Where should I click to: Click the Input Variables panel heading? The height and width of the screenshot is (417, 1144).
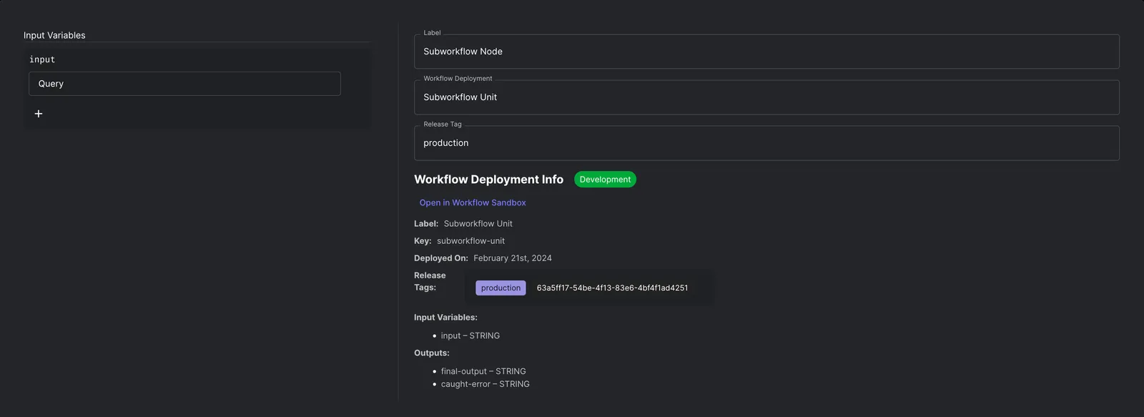click(x=54, y=35)
